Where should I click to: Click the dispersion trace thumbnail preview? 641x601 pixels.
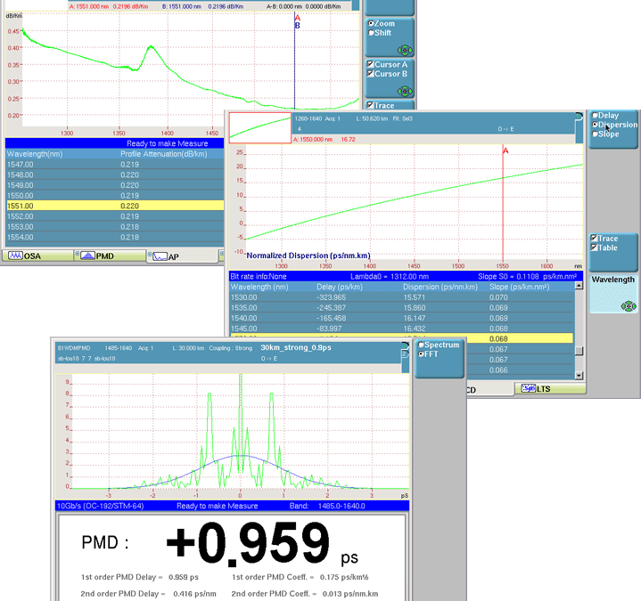[260, 127]
